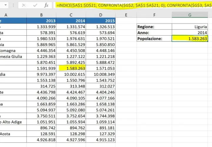
Task: Click the Popolazione result cell in column G
Action: (190, 39)
